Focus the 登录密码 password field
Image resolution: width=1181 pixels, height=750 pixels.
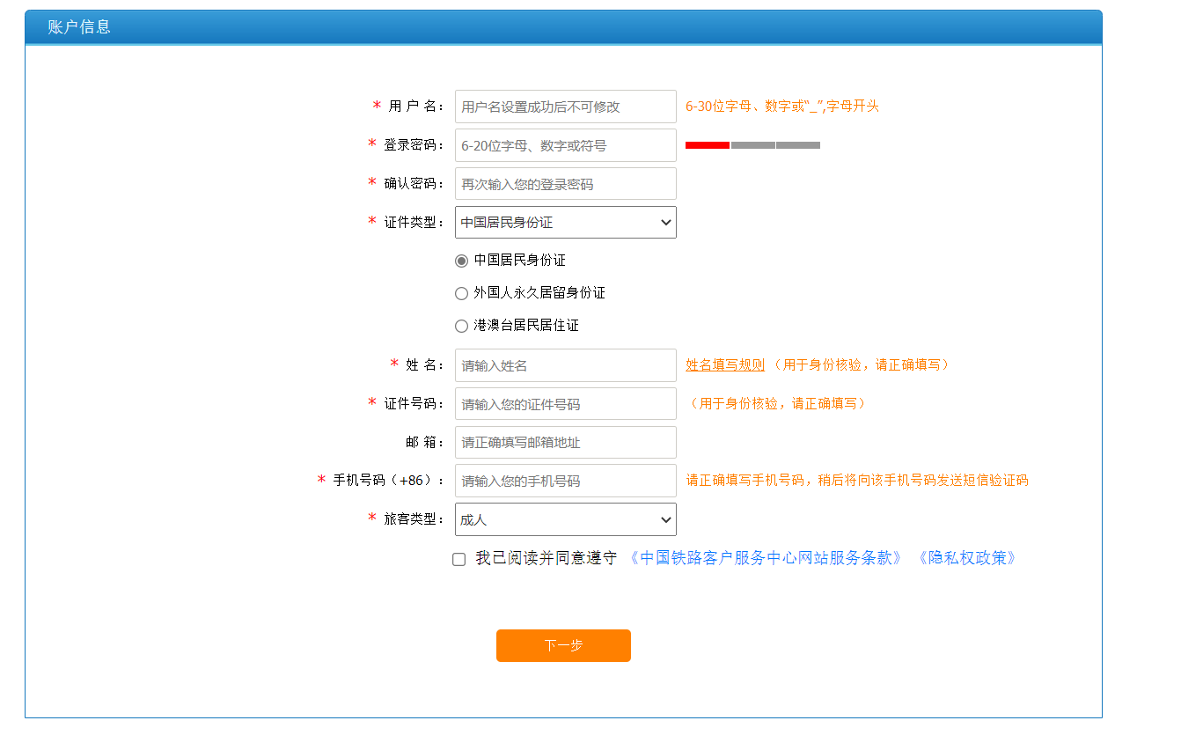565,144
